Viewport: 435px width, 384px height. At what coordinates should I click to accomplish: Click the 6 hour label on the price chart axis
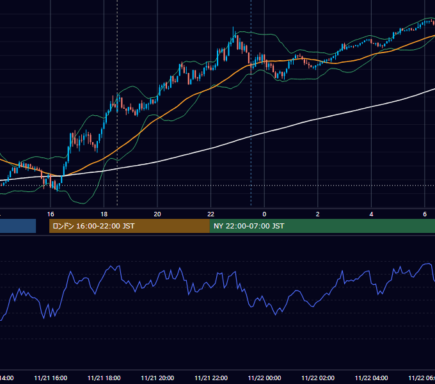coord(425,214)
